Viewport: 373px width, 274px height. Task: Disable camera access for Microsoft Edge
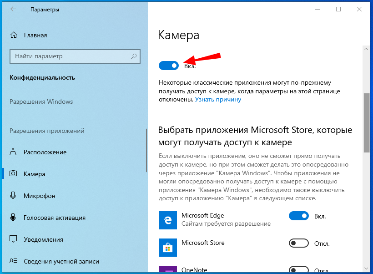coord(299,216)
